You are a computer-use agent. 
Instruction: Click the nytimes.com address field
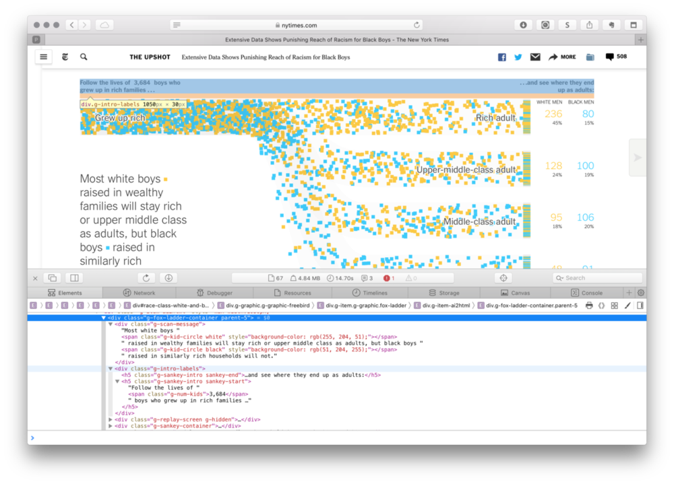pyautogui.click(x=297, y=26)
